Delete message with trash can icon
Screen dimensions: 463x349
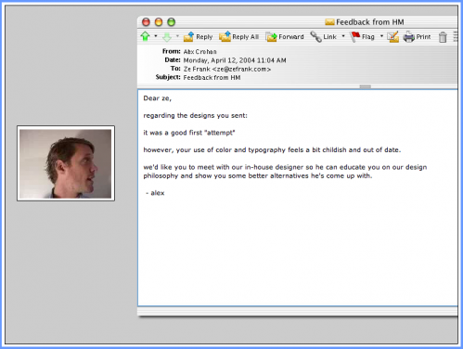coord(443,37)
